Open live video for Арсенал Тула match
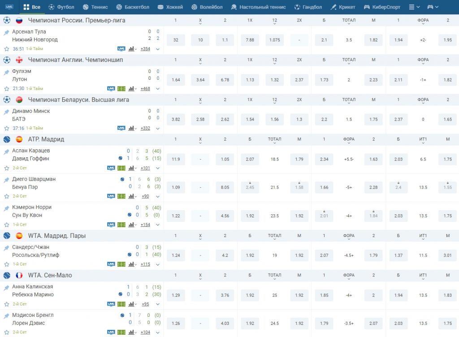Screen dimensions: 459x337 pyautogui.click(x=121, y=49)
